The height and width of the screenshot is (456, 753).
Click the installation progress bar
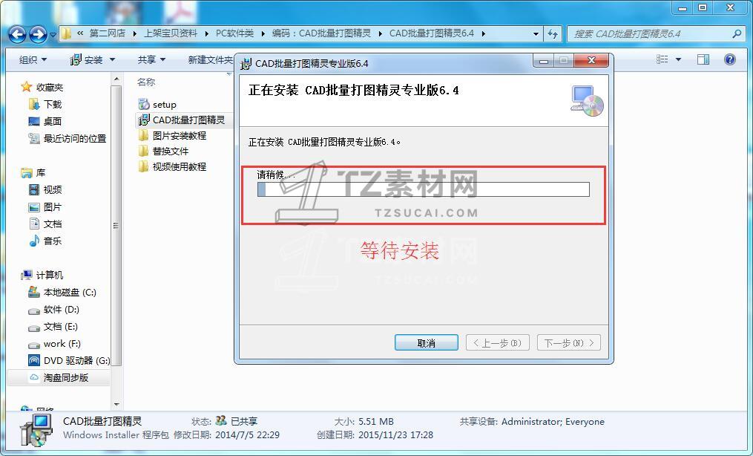click(x=424, y=189)
